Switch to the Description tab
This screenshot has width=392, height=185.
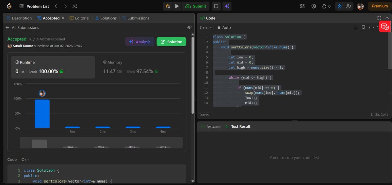[x=19, y=18]
